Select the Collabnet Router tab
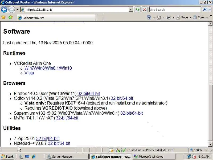The width and height of the screenshot is (213, 160). (56, 18)
